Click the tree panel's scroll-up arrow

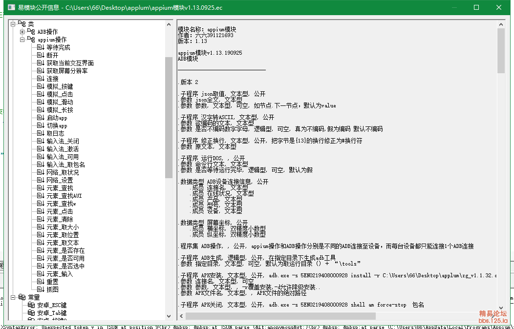tap(169, 24)
